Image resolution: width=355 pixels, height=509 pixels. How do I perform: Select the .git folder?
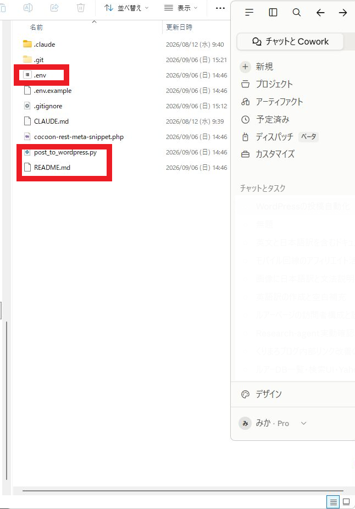(38, 60)
